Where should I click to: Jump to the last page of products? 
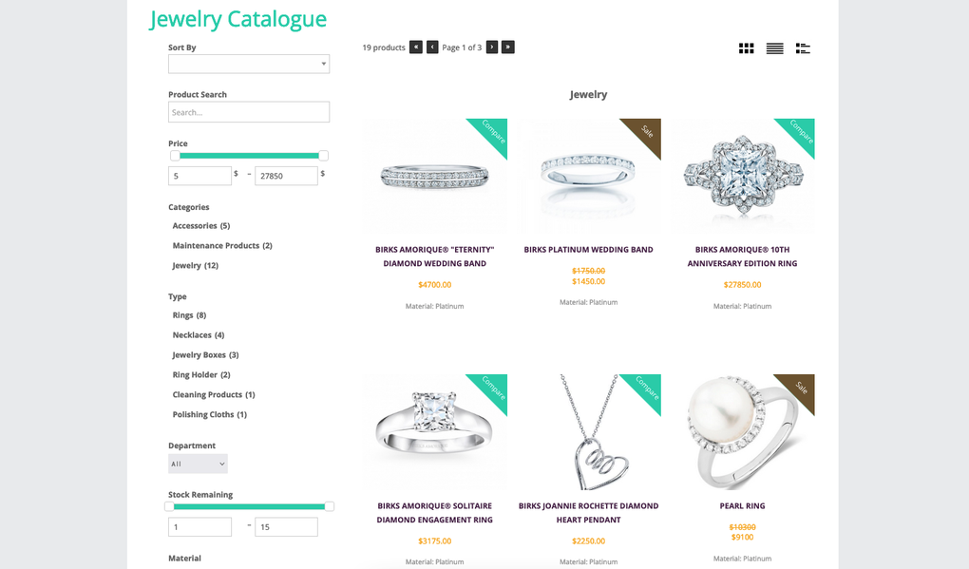507,47
